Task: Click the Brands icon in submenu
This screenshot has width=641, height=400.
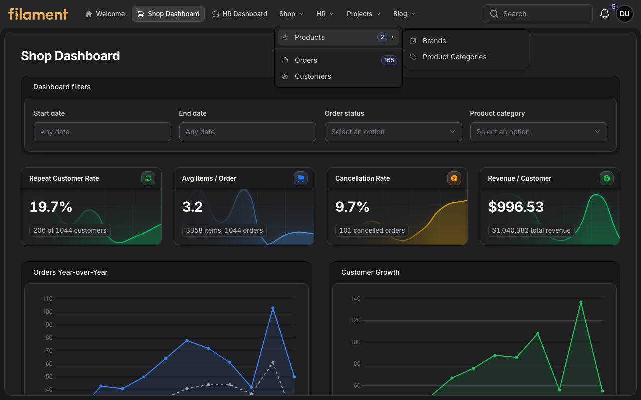Action: (x=413, y=41)
